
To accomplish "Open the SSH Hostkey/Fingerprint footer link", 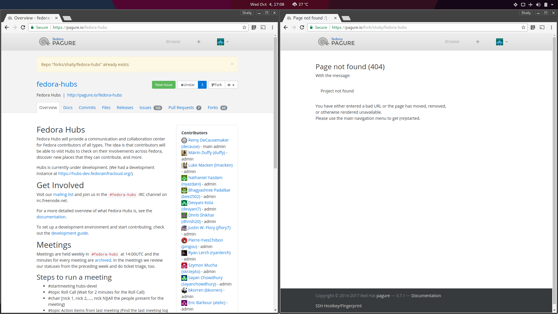I will [339, 306].
